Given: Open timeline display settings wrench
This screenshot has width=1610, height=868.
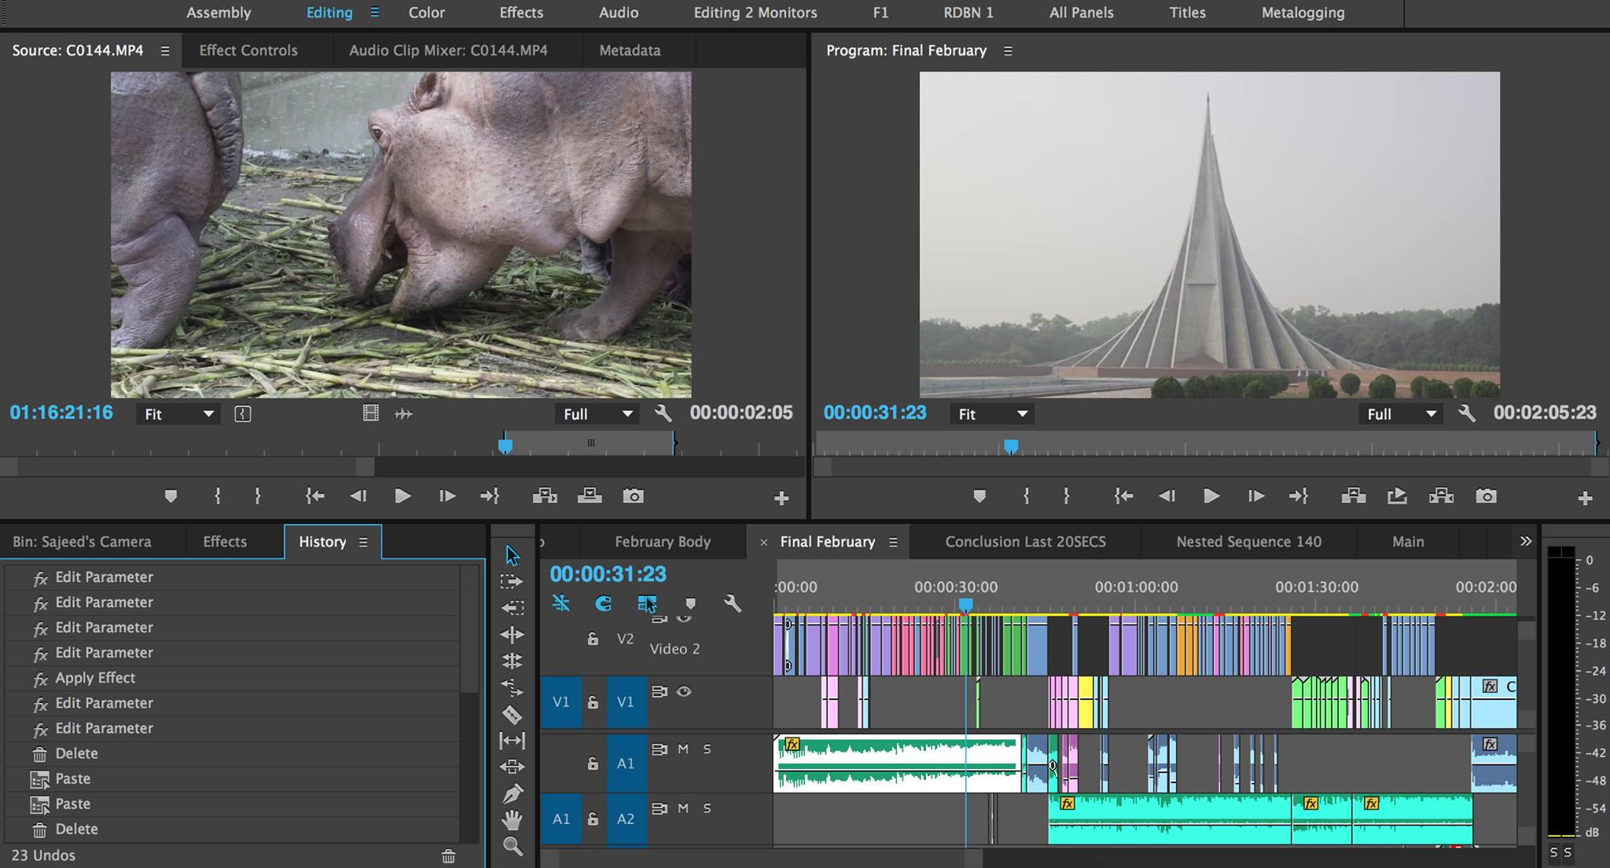Looking at the screenshot, I should click(x=733, y=603).
